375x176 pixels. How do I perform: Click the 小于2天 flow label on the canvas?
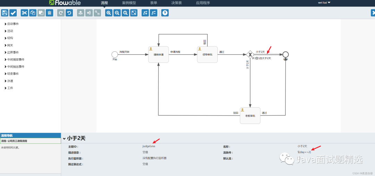tap(260, 52)
